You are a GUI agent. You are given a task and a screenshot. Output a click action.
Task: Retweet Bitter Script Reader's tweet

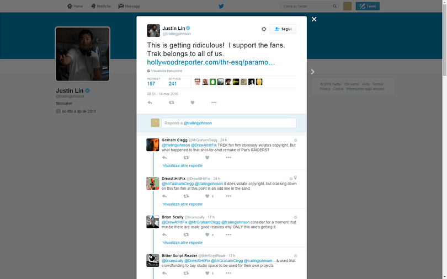[186, 273]
